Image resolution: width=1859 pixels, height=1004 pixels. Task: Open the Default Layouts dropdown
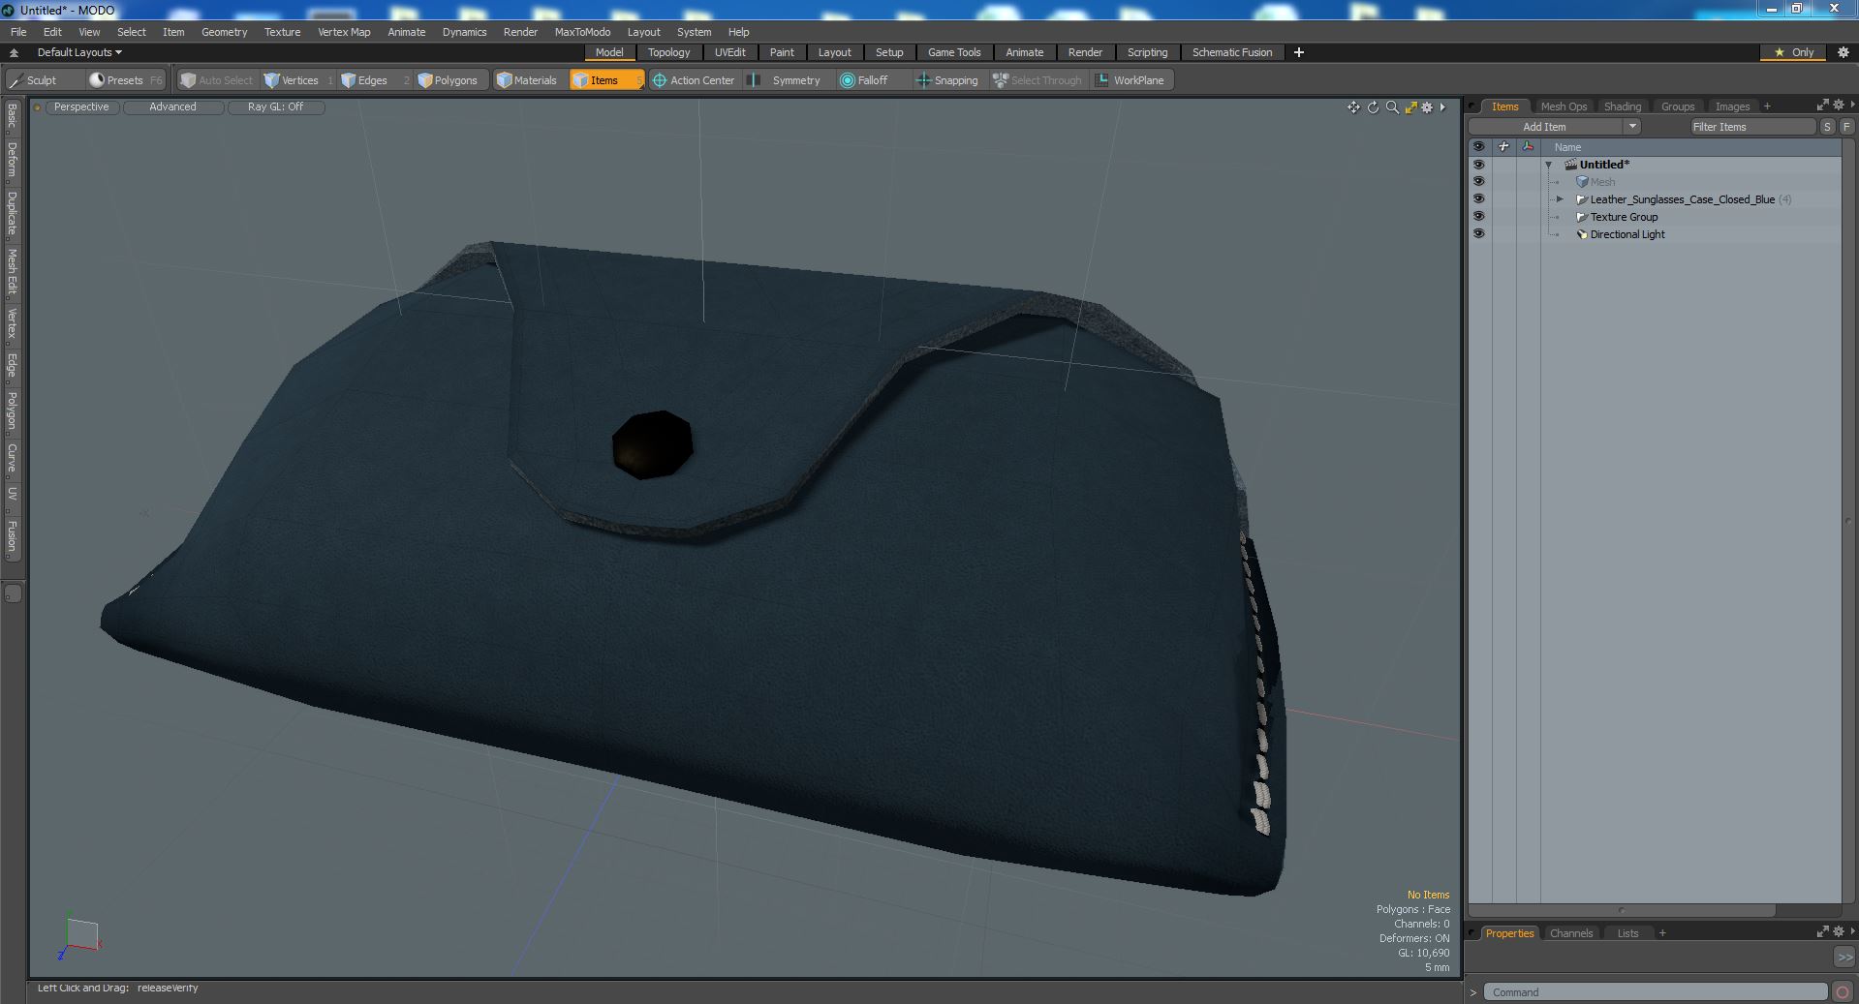click(79, 52)
